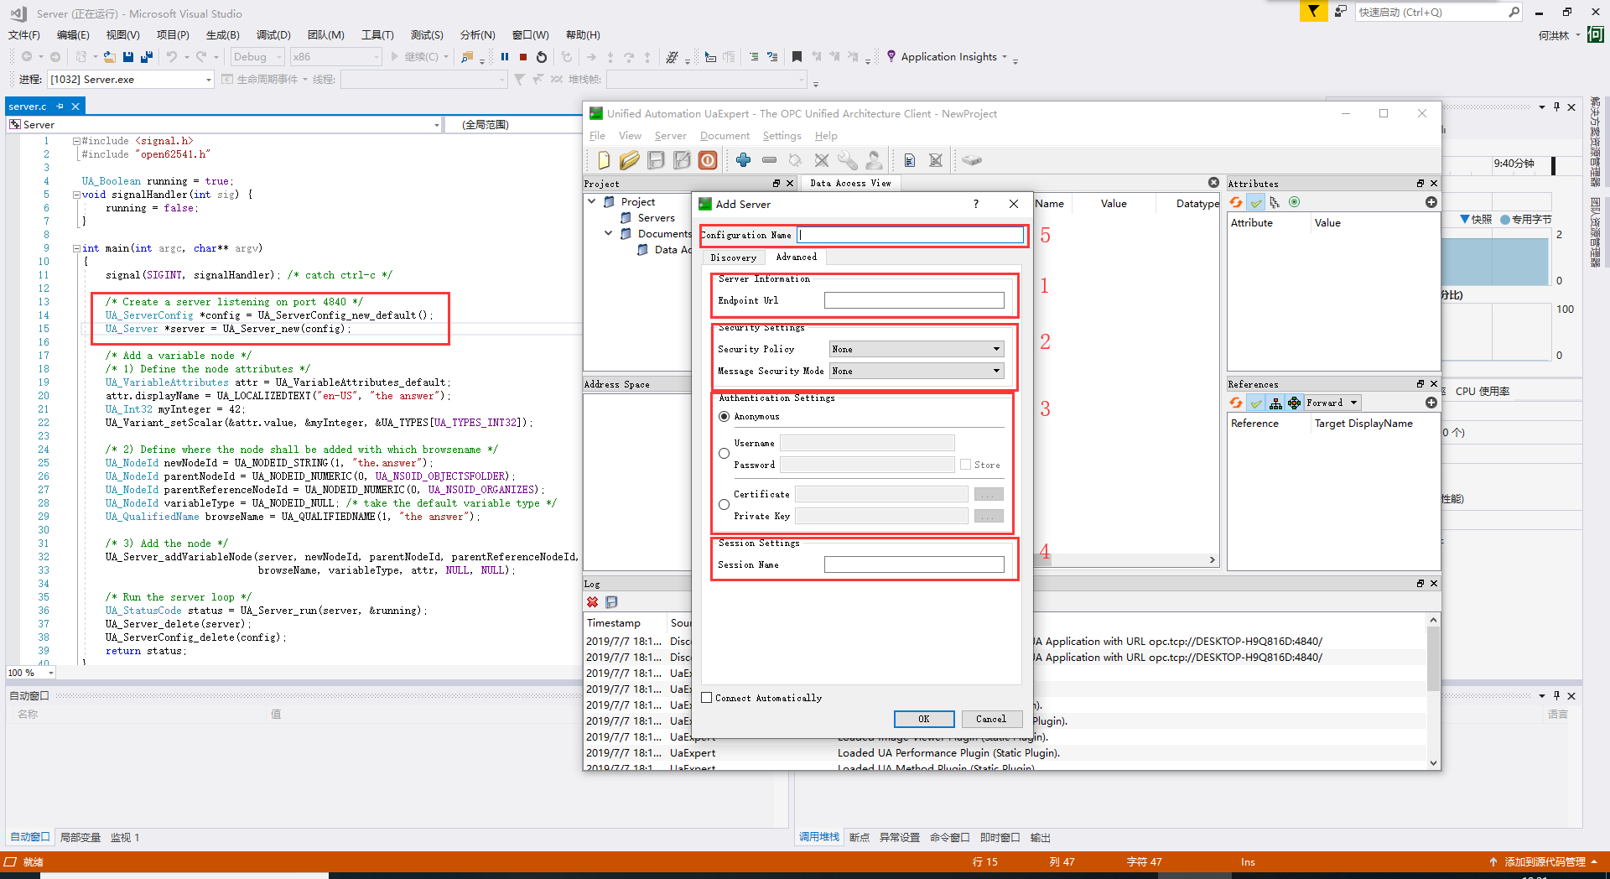Open the 断点 tab at the bottom
Screen dimensions: 1610x879
pyautogui.click(x=860, y=837)
